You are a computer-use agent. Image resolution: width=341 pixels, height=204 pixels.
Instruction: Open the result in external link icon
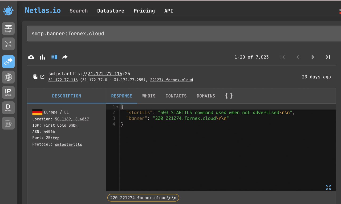pyautogui.click(x=42, y=77)
